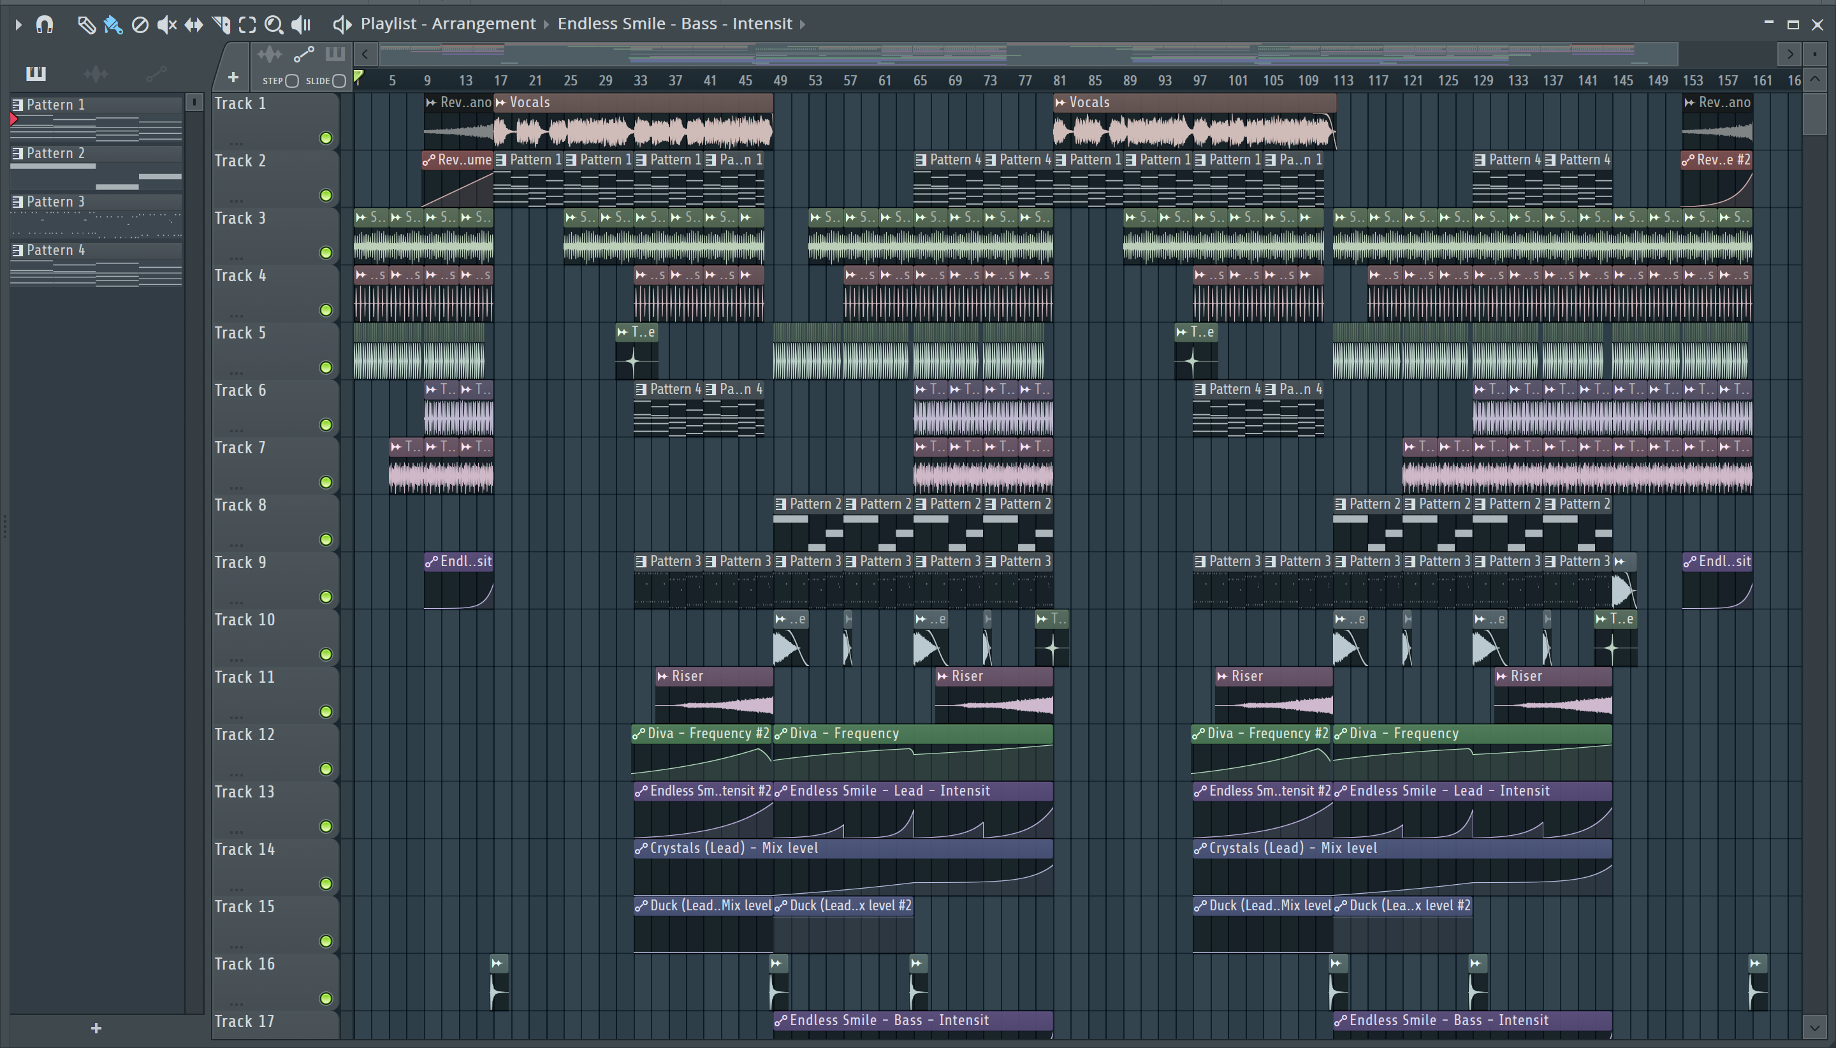Select Pattern 4 in the picker
The height and width of the screenshot is (1048, 1836).
tap(96, 265)
